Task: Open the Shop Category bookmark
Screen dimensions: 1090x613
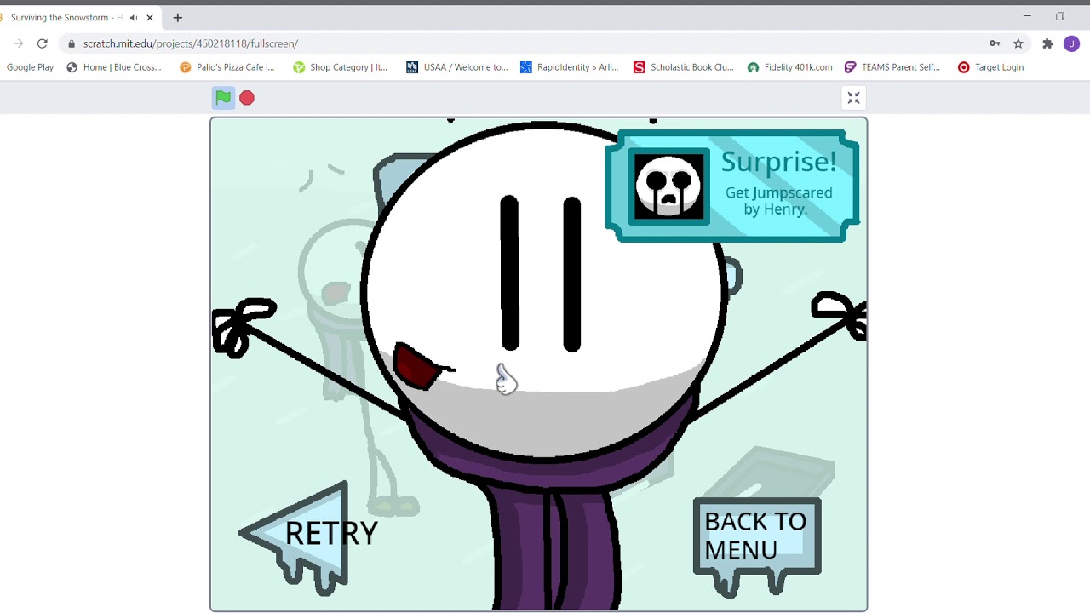Action: tap(341, 67)
